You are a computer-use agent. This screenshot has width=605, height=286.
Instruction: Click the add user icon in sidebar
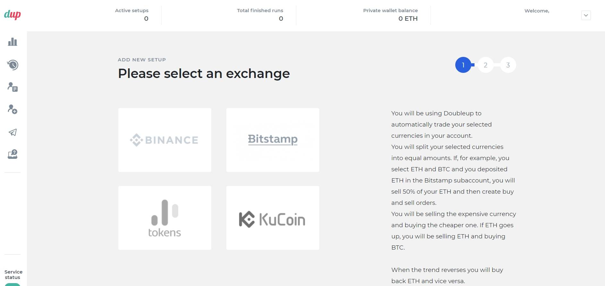point(13,109)
